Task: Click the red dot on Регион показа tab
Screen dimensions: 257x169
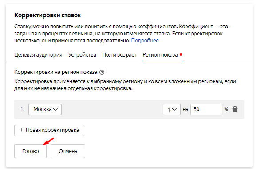Action: 181,54
